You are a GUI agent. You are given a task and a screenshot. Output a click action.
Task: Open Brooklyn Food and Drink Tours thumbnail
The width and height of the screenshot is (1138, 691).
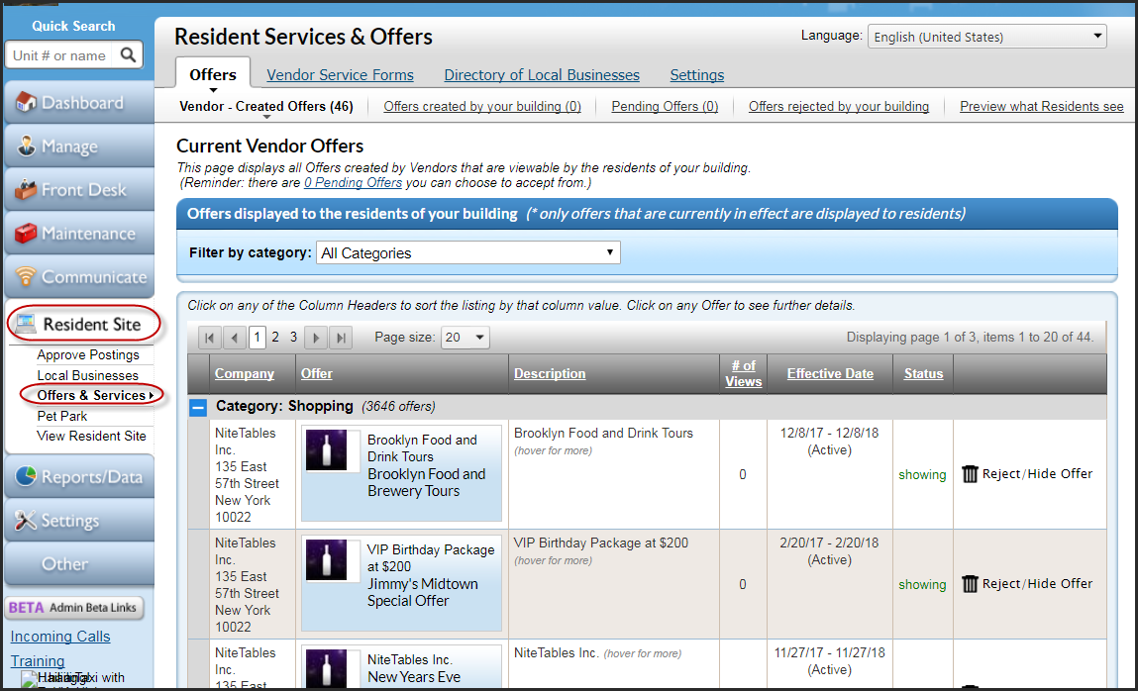coord(326,450)
